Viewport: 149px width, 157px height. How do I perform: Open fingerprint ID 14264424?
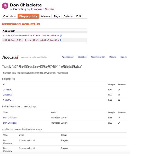8,100
